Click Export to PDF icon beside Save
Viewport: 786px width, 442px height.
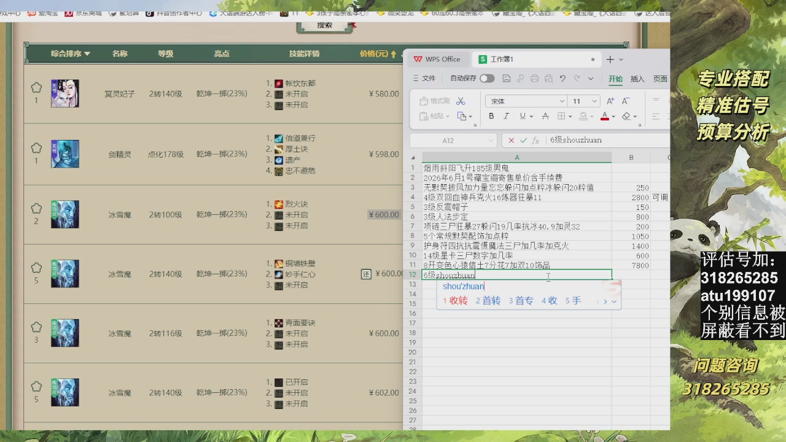[x=520, y=79]
